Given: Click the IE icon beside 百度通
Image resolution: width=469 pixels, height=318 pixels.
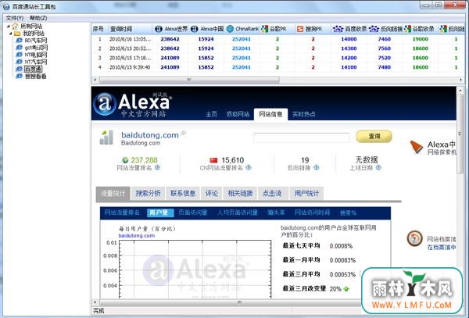Looking at the screenshot, I should [19, 69].
